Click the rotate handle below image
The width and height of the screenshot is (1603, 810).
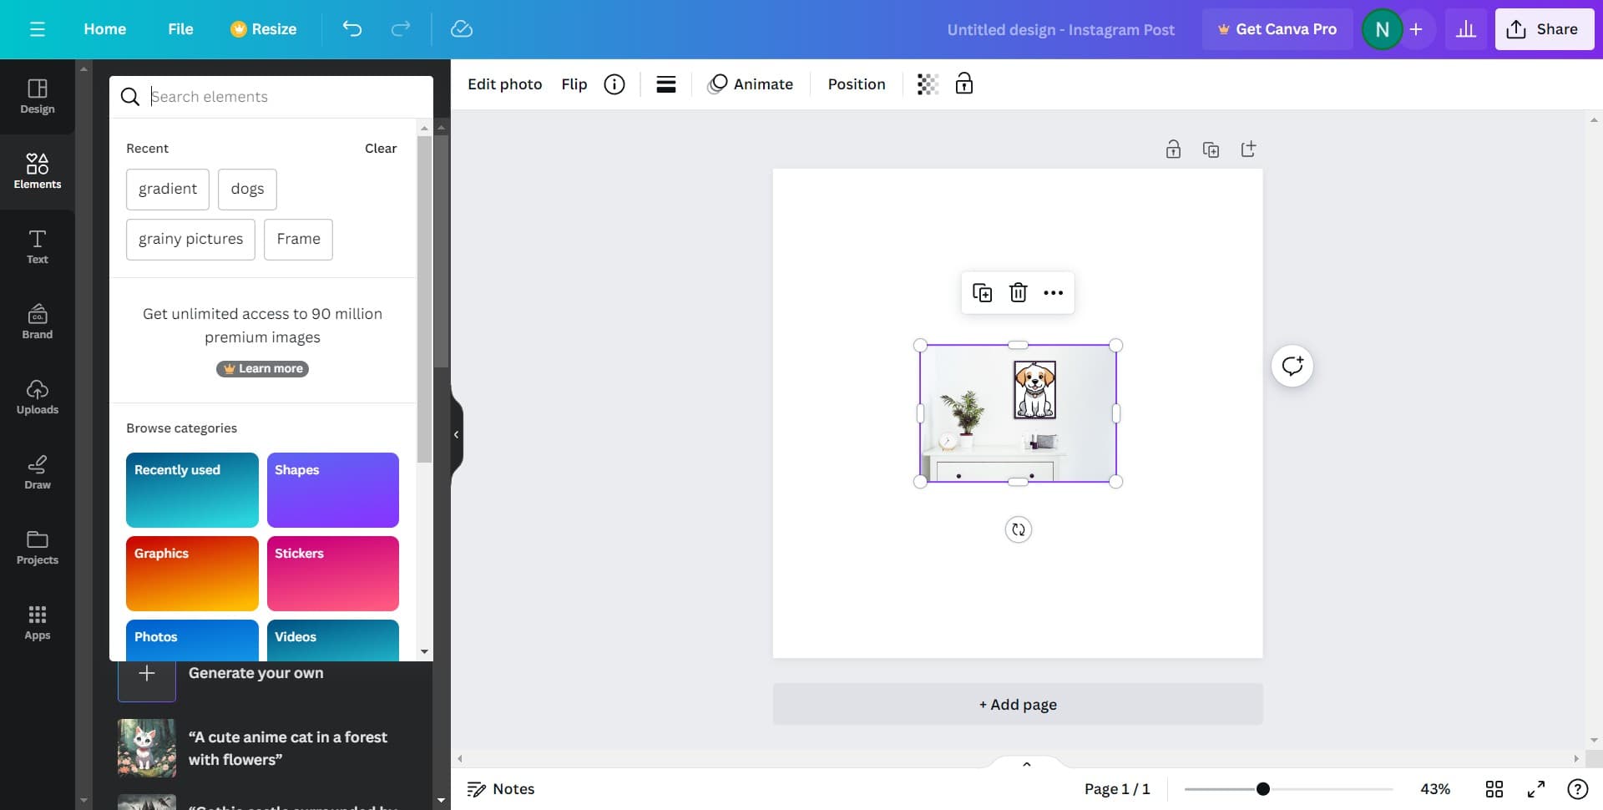pyautogui.click(x=1018, y=529)
